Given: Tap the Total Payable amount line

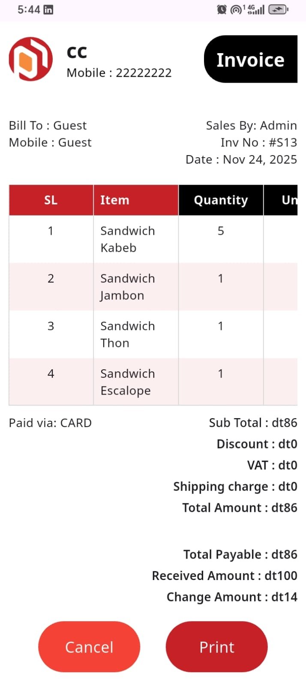Looking at the screenshot, I should pyautogui.click(x=240, y=554).
